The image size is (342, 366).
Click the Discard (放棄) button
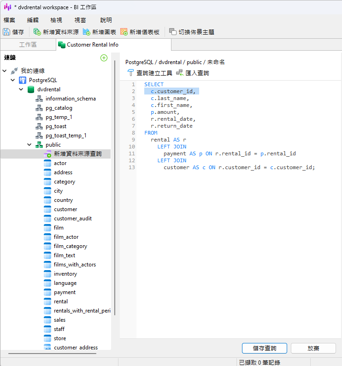(313, 348)
